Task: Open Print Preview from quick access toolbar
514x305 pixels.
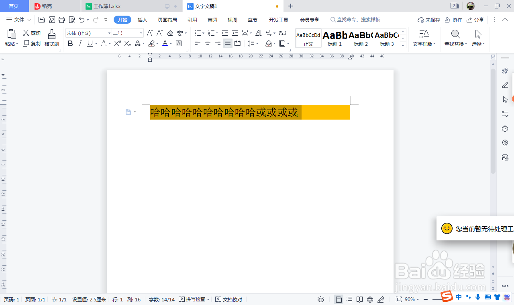Action: point(72,20)
